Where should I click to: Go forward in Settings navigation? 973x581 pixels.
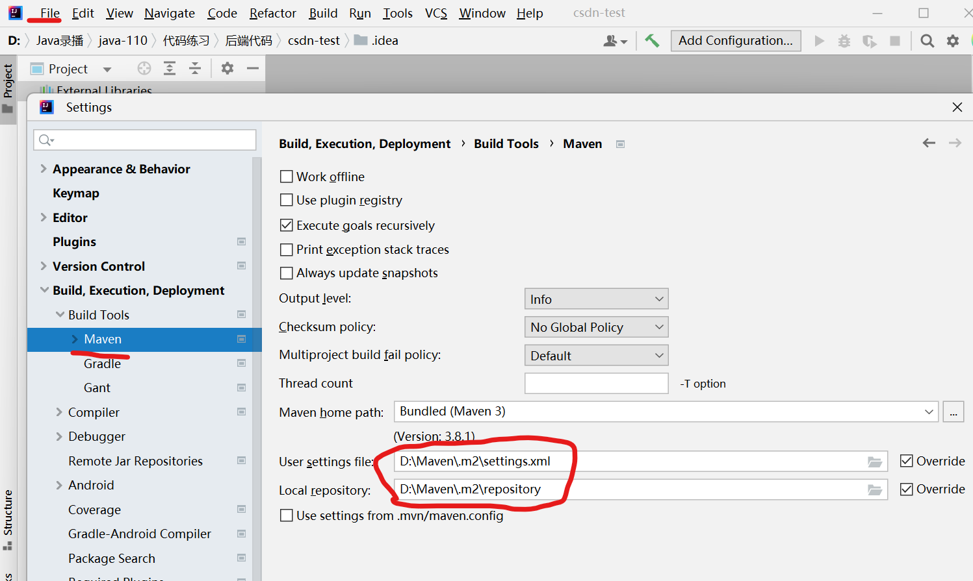point(955,143)
